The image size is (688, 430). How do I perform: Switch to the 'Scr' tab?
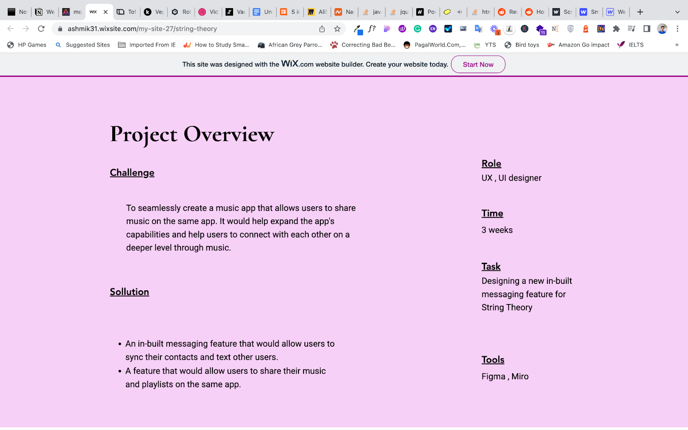pos(562,12)
